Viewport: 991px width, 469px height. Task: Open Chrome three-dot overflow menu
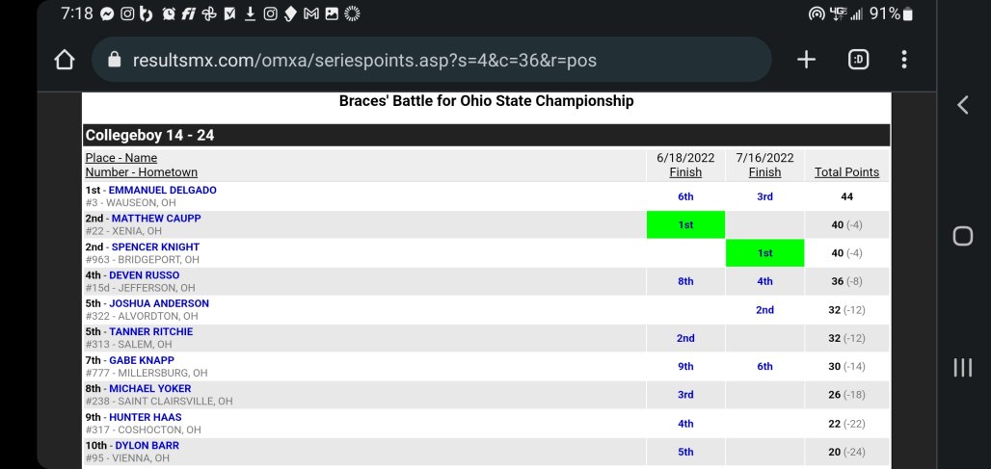(904, 60)
